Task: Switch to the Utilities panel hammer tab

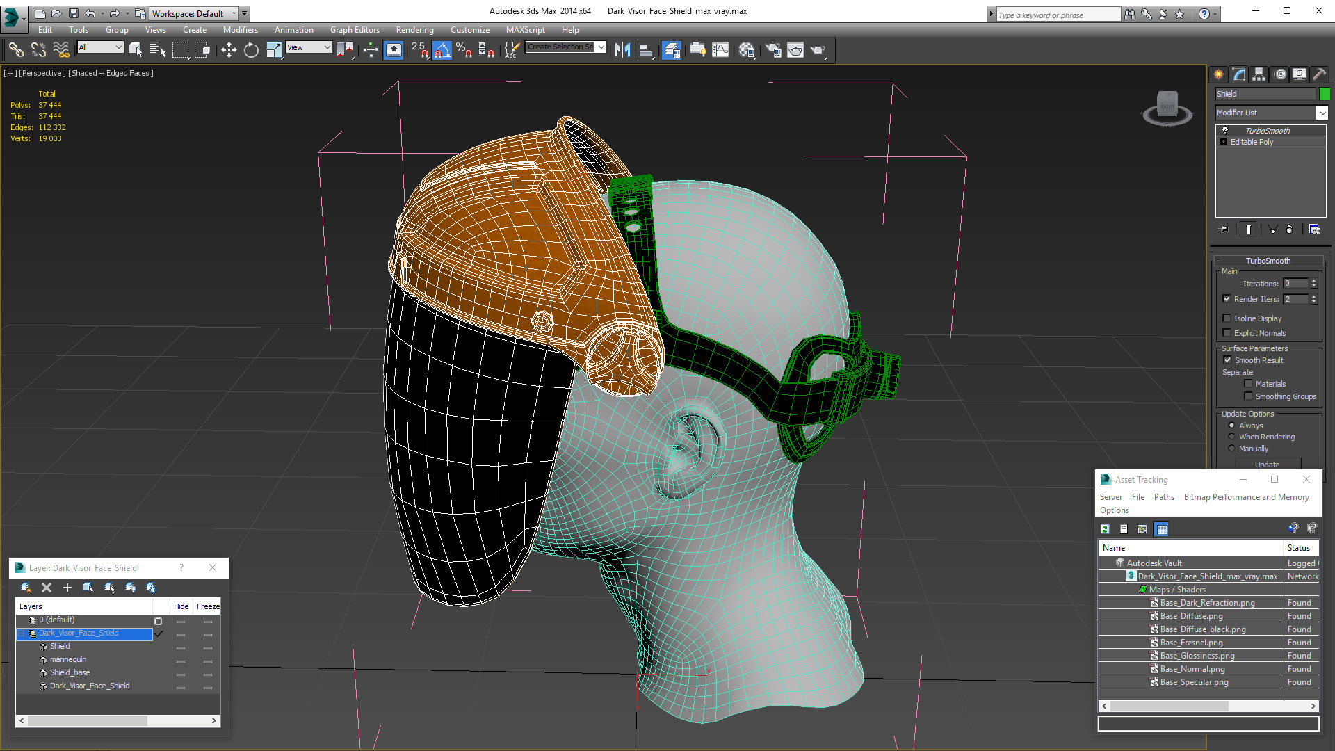Action: tap(1320, 74)
